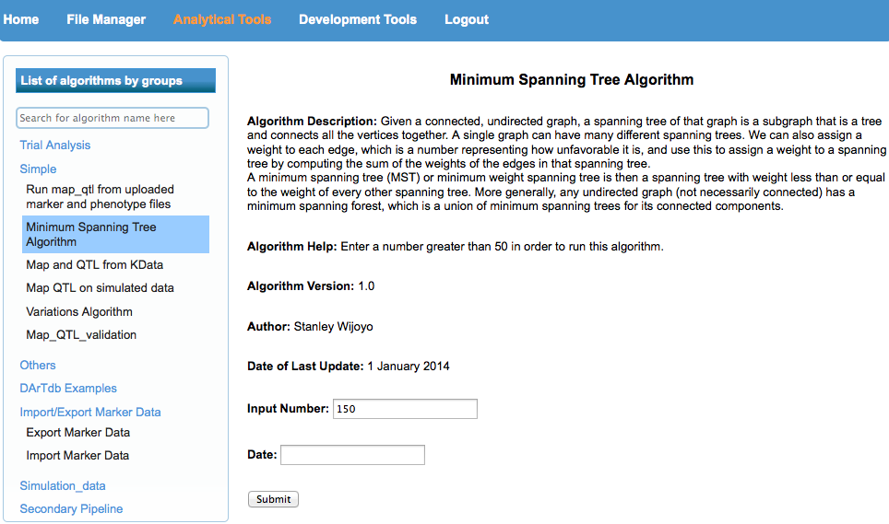The height and width of the screenshot is (524, 889).
Task: Open the File Manager menu
Action: tap(106, 19)
